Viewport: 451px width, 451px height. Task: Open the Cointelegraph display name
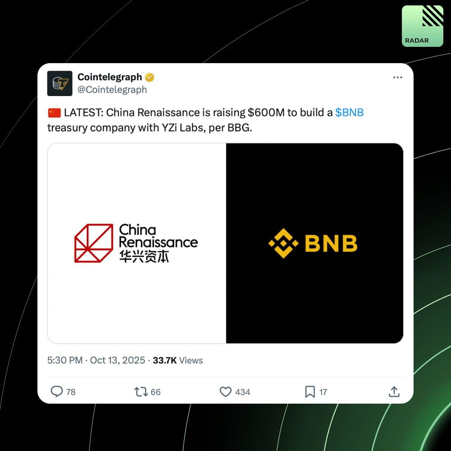coord(110,77)
